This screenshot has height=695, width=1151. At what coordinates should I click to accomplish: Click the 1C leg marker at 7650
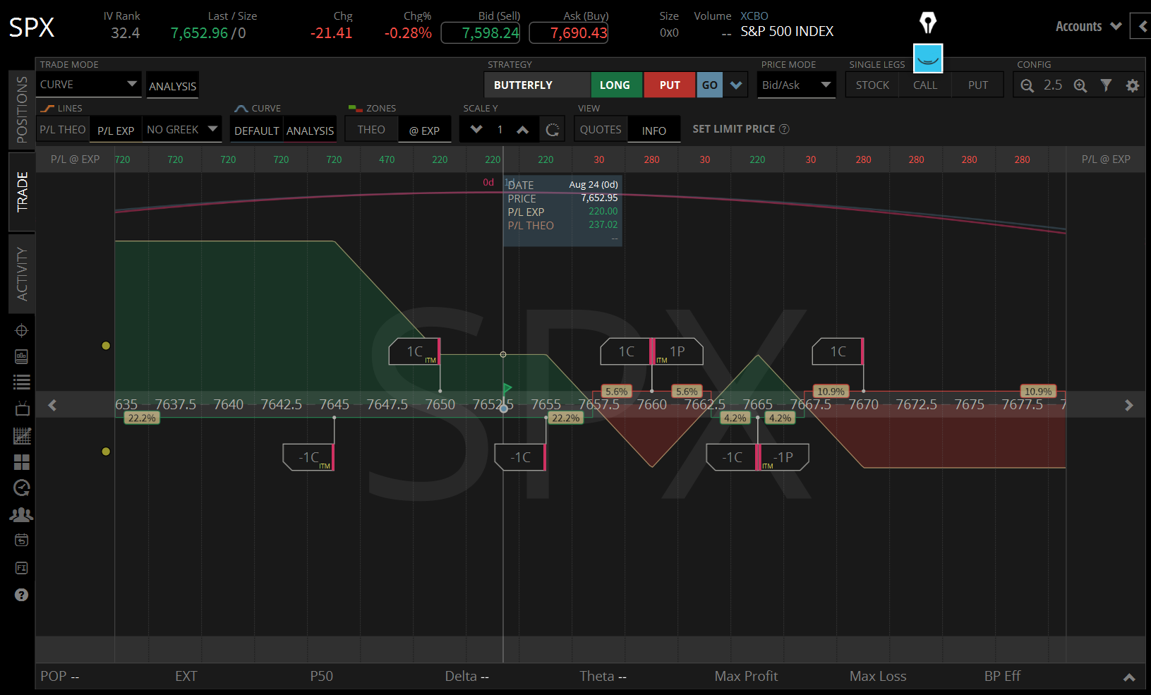point(415,351)
